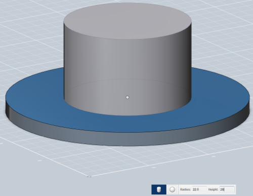Viewport: 253px width, 196px height.
Task: Click the grid origin corner marker
Action: (90, 176)
